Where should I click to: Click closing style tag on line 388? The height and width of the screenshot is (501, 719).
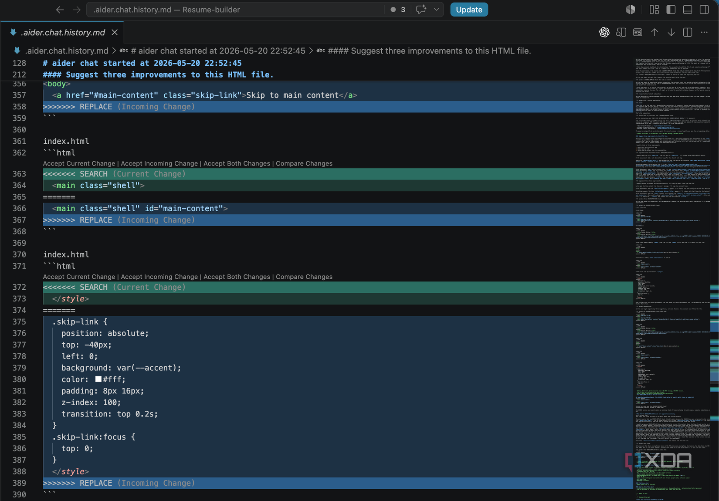[71, 471]
